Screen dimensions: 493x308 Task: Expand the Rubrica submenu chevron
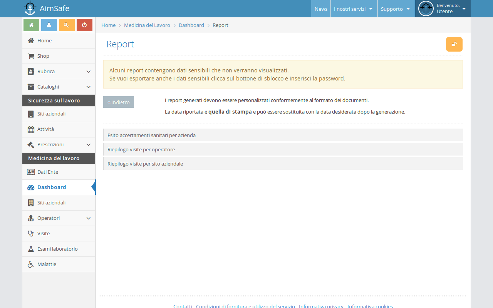[88, 72]
